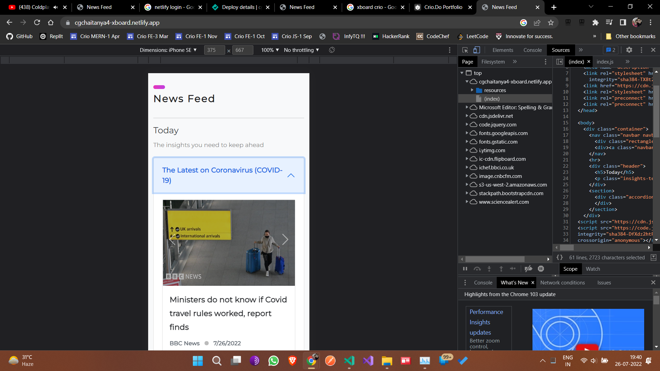Enable pause on exceptions
Screen dimensions: 660x371
541,269
